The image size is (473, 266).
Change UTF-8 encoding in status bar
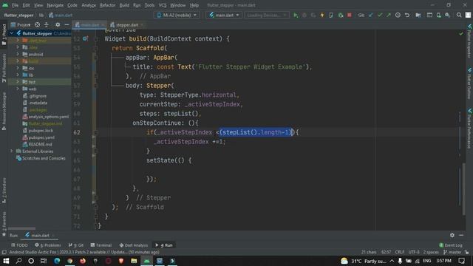coord(414,252)
